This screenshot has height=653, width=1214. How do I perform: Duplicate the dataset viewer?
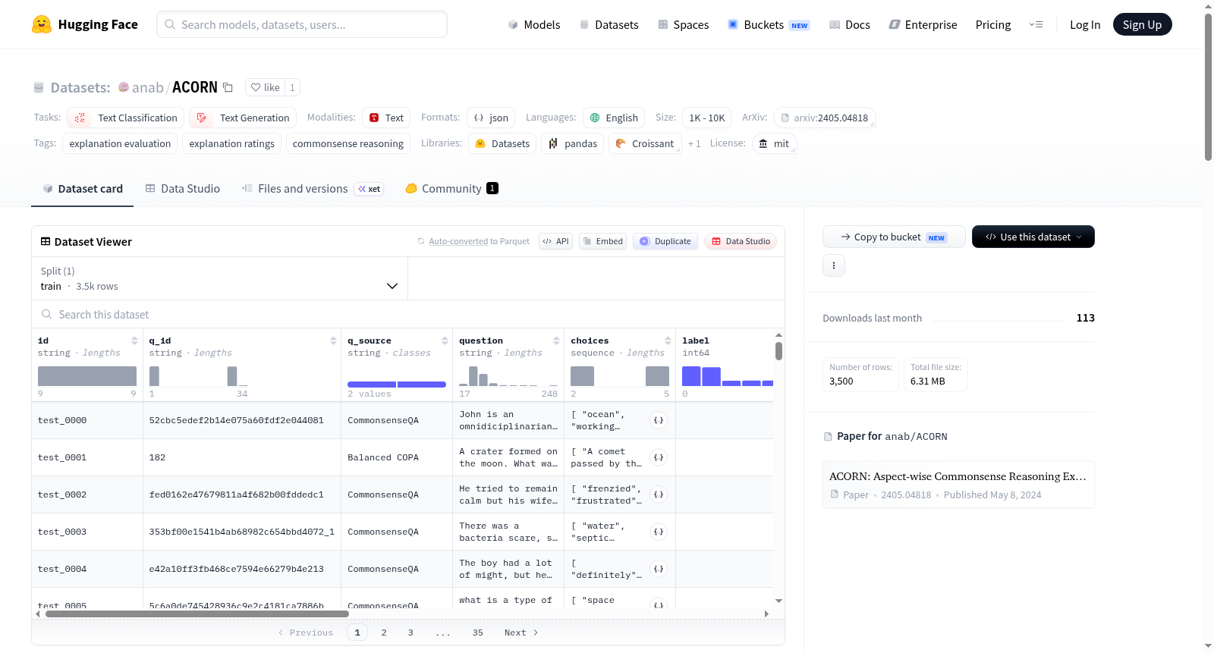tap(665, 241)
